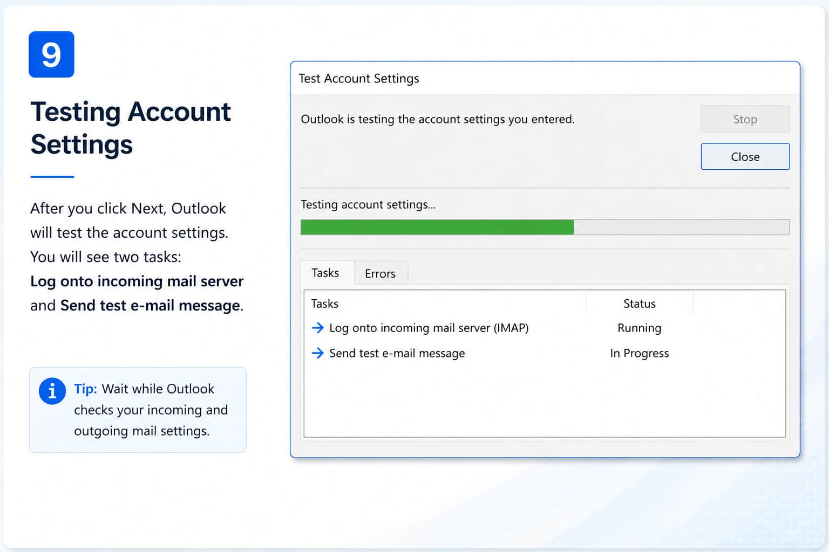Click arrow icon beside Log onto incoming mail server
Viewport: 829px width, 552px height.
(x=318, y=328)
